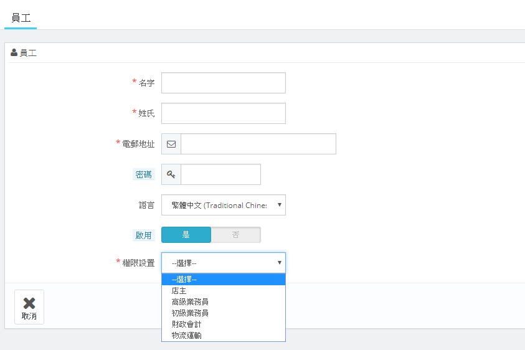The width and height of the screenshot is (525, 350).
Task: Click the 啟用 label
Action: [x=144, y=235]
